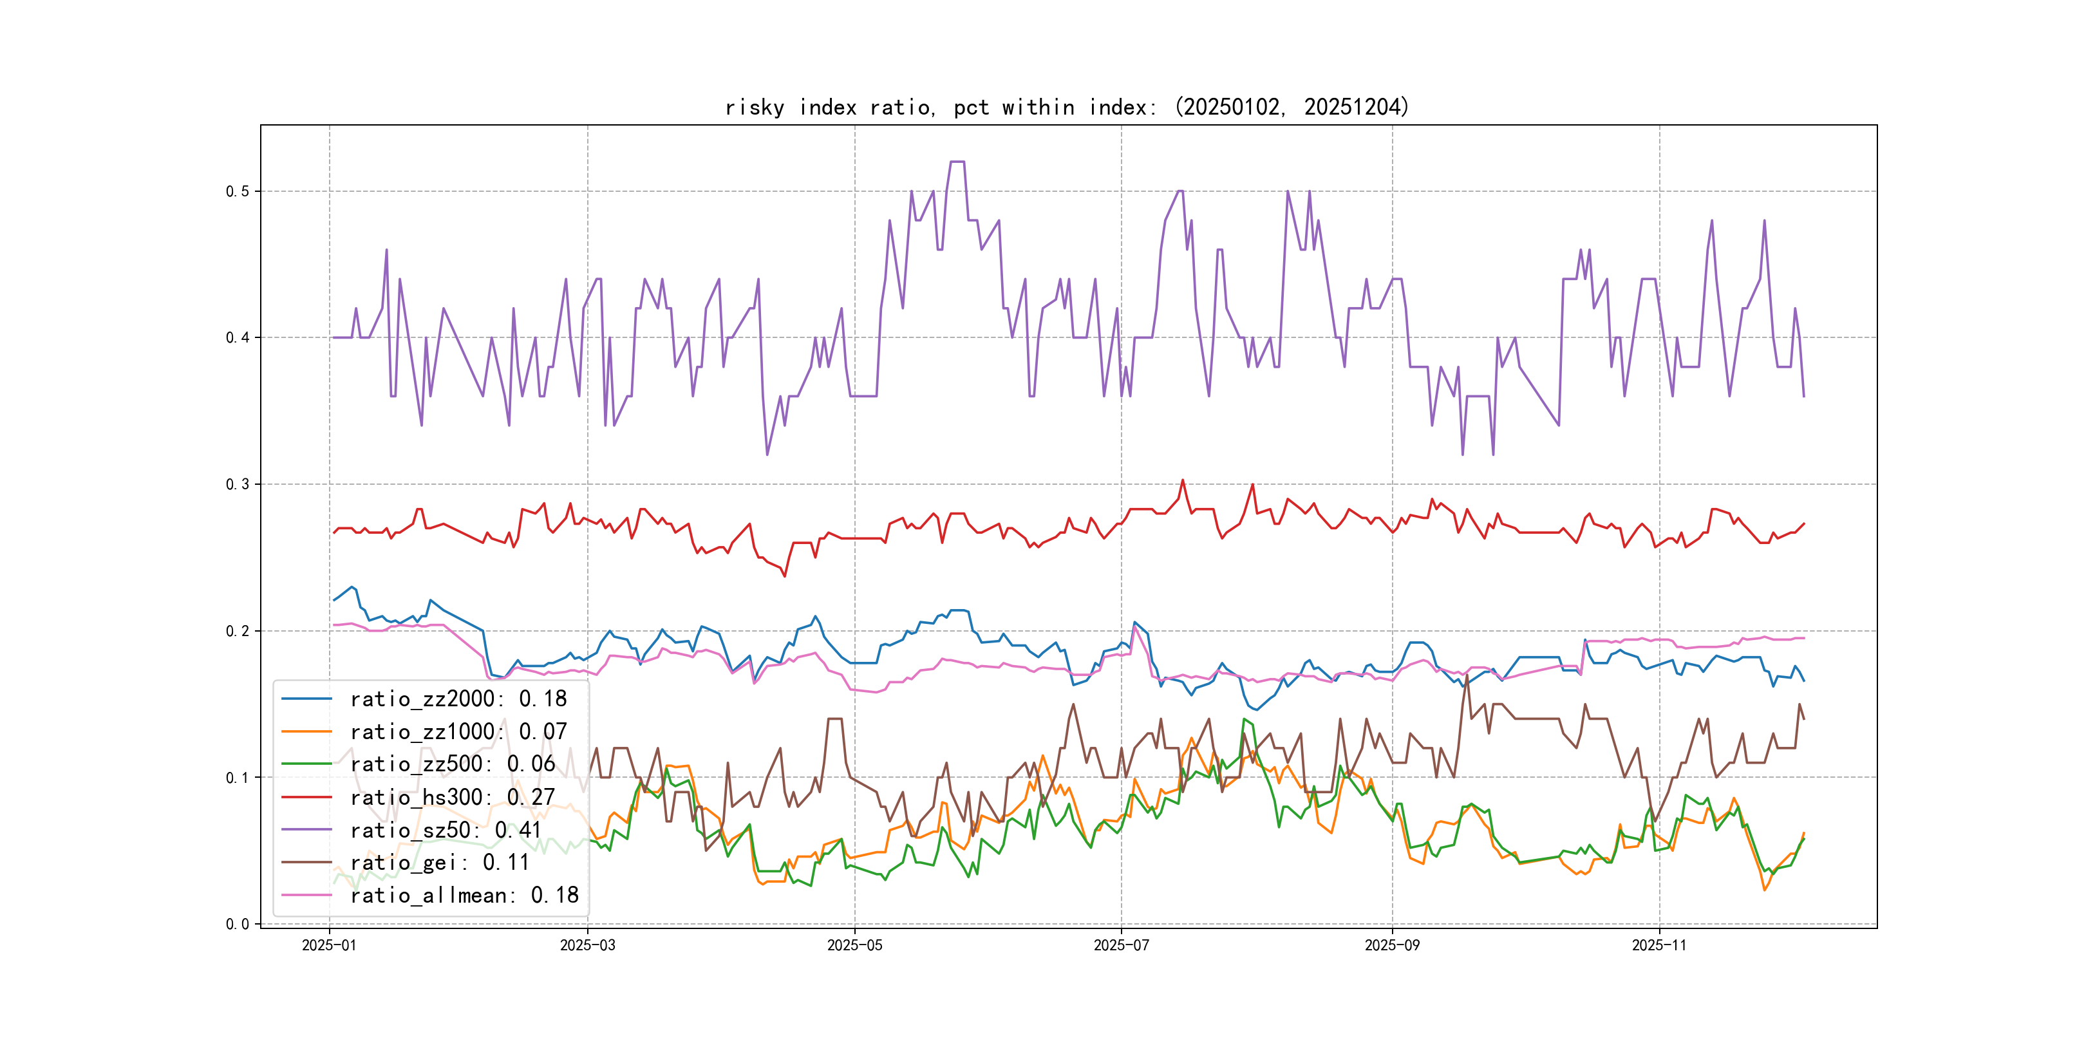Click the 'ratio_gei: 0.11' legend label

[x=439, y=863]
